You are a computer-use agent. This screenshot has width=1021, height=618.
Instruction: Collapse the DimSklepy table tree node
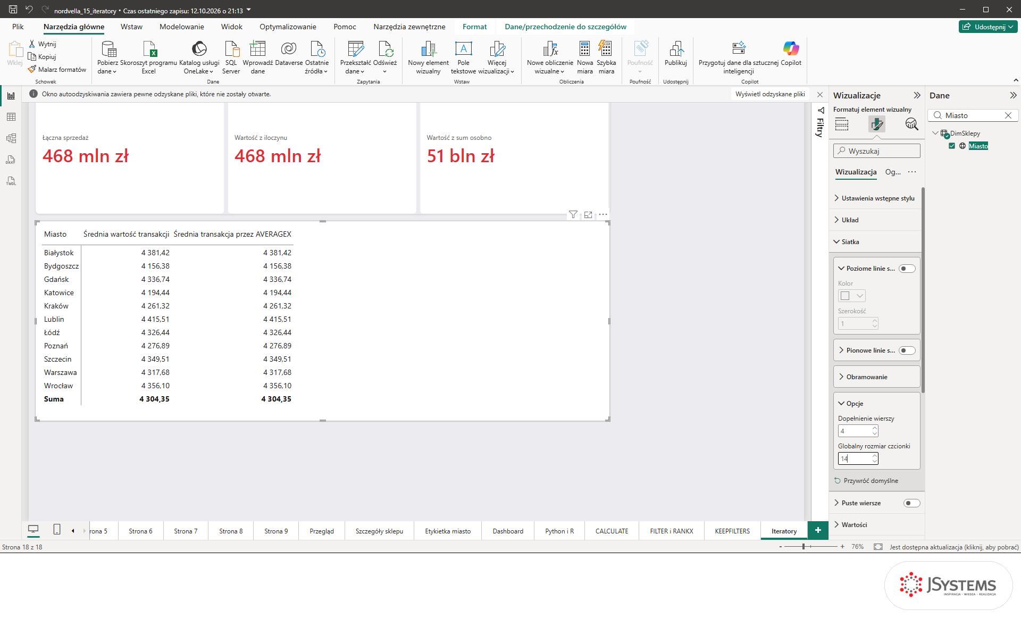point(935,133)
